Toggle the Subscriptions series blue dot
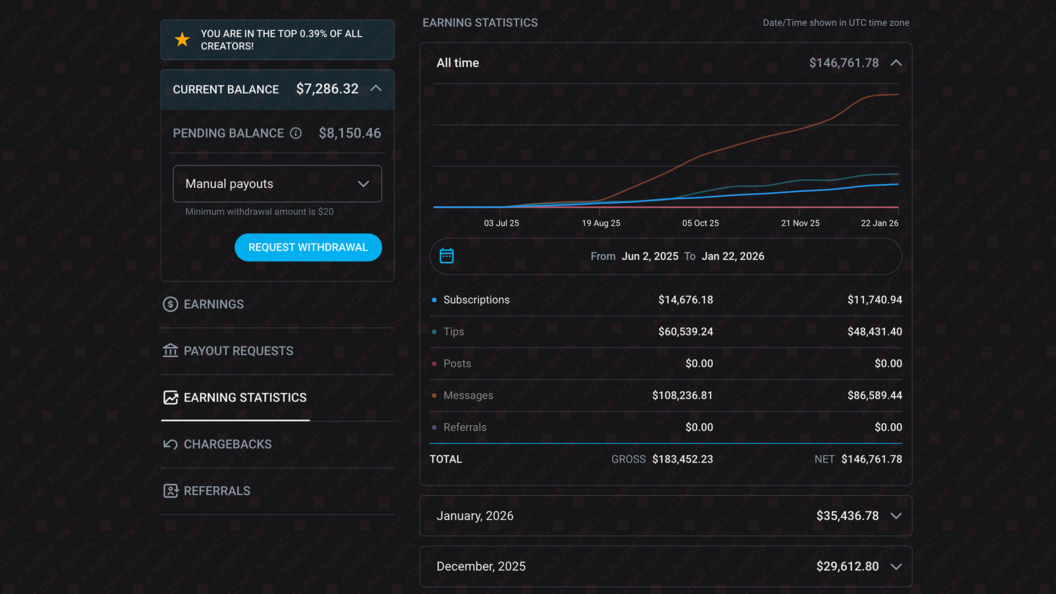 434,300
